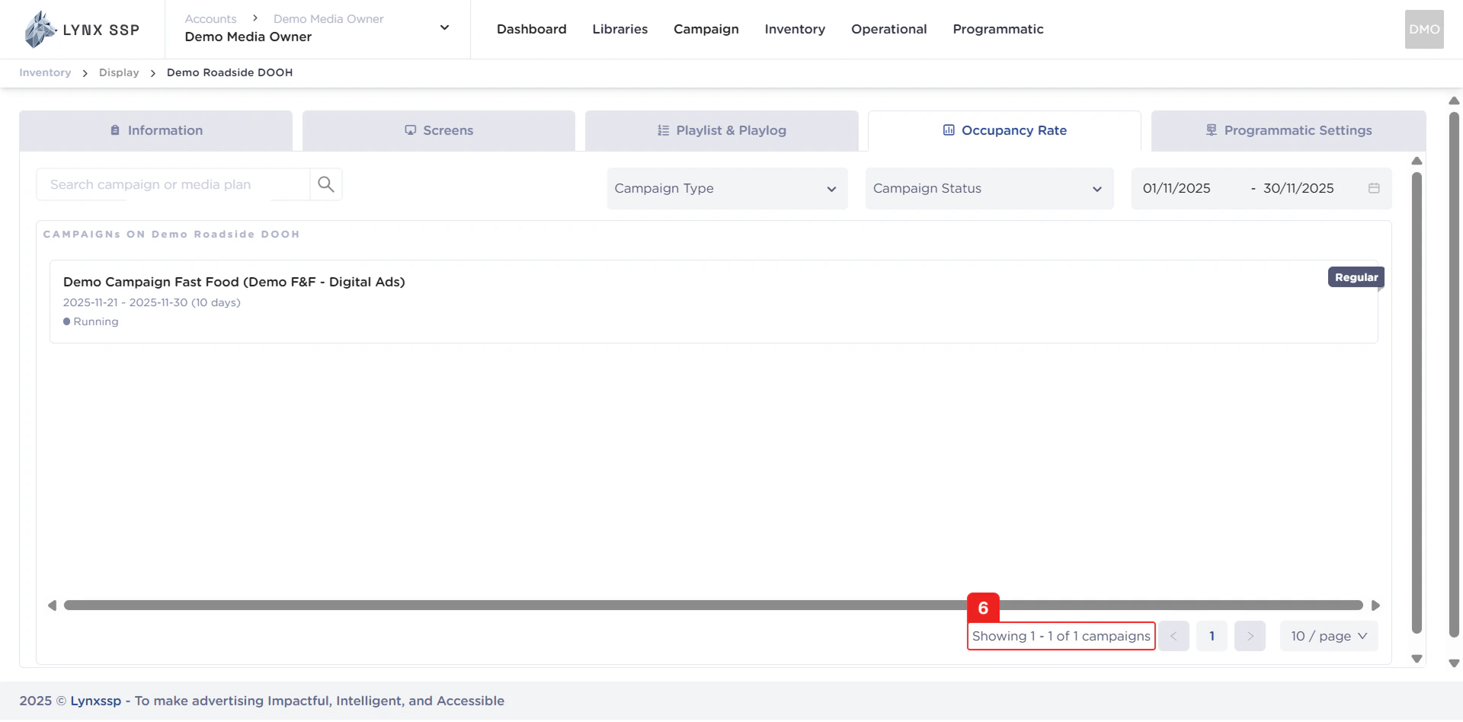The width and height of the screenshot is (1463, 722).
Task: Click the inner panel scroll-down arrow
Action: [x=1417, y=659]
